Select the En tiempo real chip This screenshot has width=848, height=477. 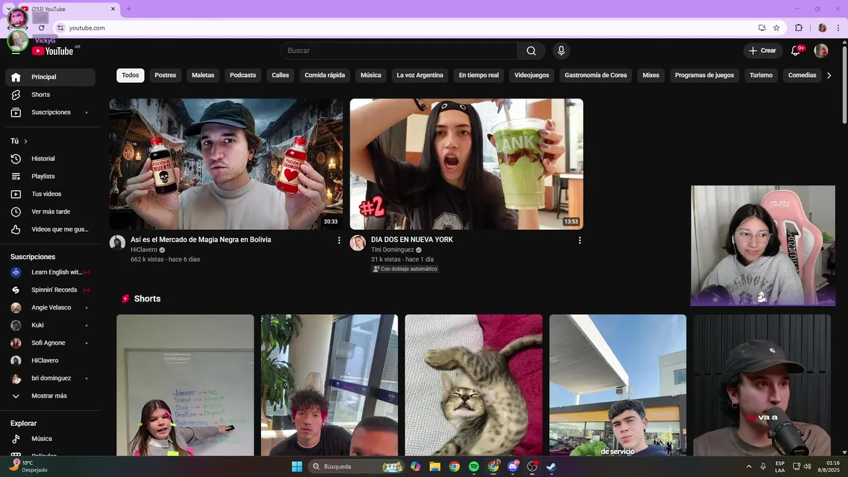click(x=479, y=76)
